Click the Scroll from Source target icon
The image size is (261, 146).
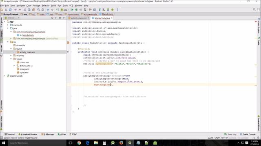point(52,18)
